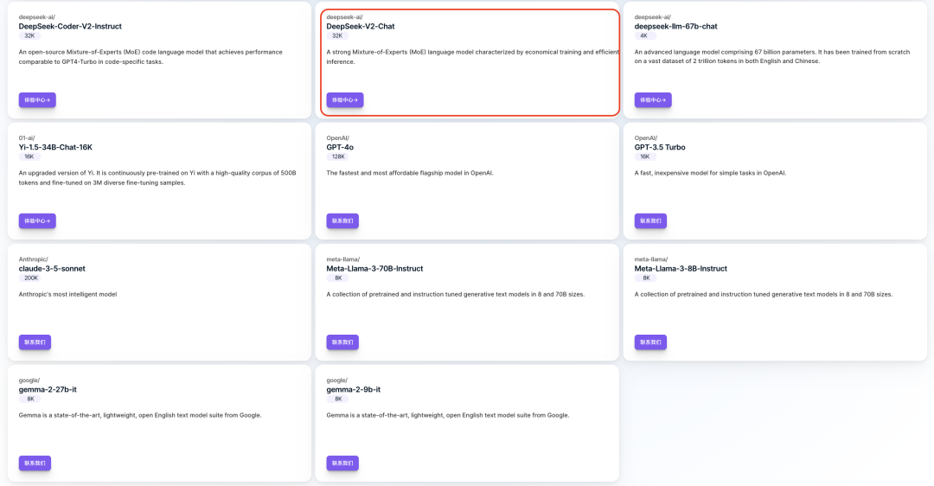Click 联系我们 for Meta-Llama-3-8B-Instruct
Viewport: 934px width, 486px height.
(x=650, y=342)
